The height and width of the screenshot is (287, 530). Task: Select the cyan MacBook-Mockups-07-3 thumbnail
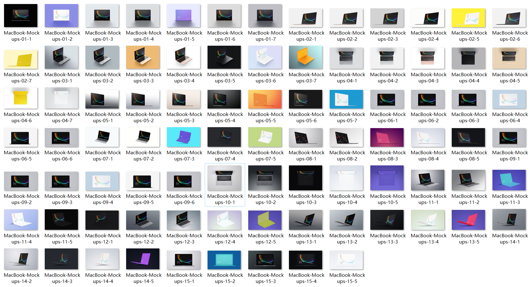pyautogui.click(x=184, y=137)
